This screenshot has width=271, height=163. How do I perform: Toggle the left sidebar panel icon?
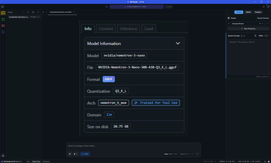click(x=2, y=7)
